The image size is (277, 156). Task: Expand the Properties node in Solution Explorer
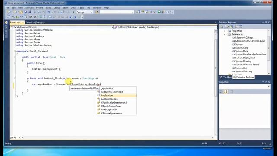tap(225, 31)
